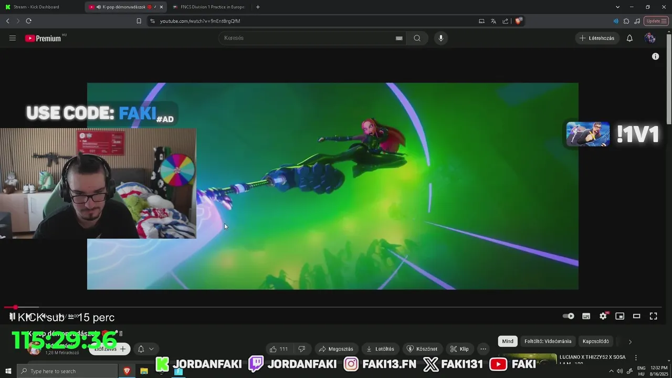Click the Klip clip button
The image size is (672, 378).
459,349
